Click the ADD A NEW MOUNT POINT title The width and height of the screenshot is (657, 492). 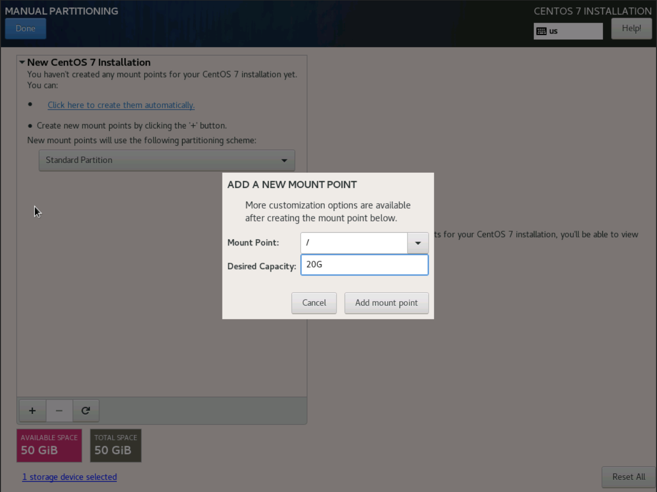pyautogui.click(x=292, y=185)
